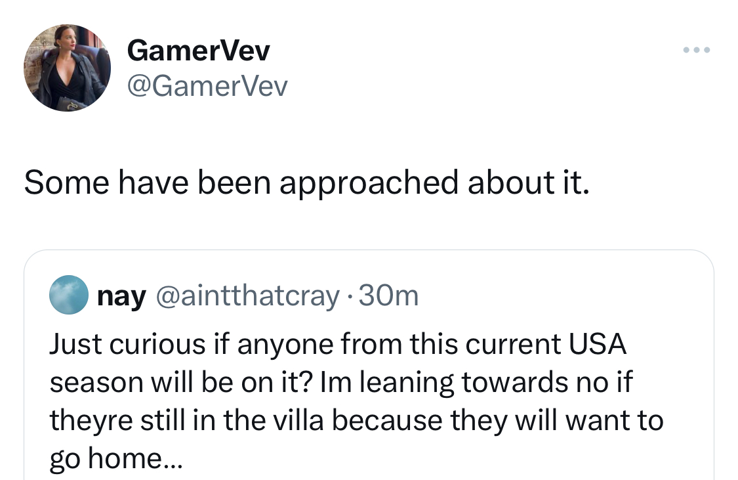
Task: Click the bold 'nay' display name
Action: click(x=121, y=296)
